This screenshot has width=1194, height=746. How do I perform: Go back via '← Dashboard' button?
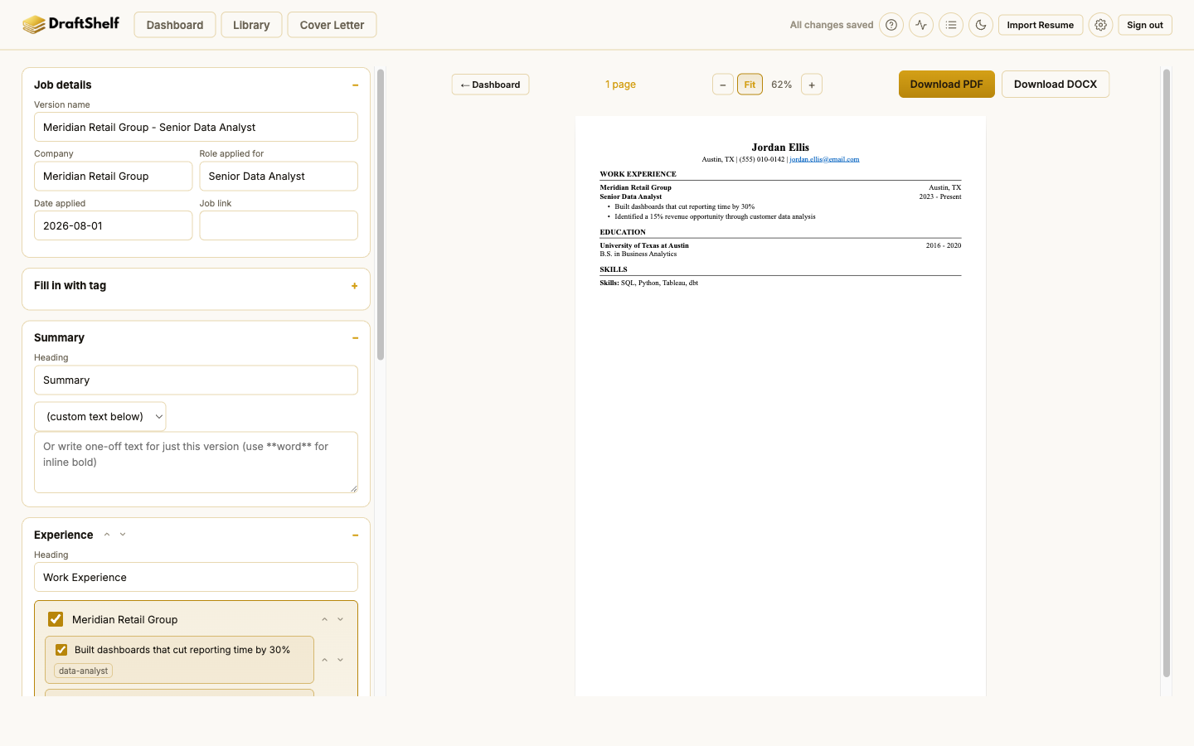click(491, 85)
